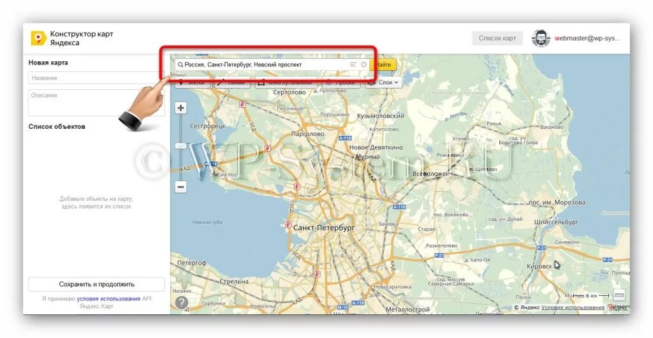Expand the Слои layers dropdown
This screenshot has height=338, width=653.
pos(383,82)
